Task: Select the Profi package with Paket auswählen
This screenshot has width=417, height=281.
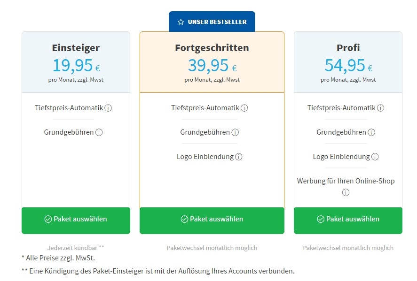Action: tap(348, 220)
